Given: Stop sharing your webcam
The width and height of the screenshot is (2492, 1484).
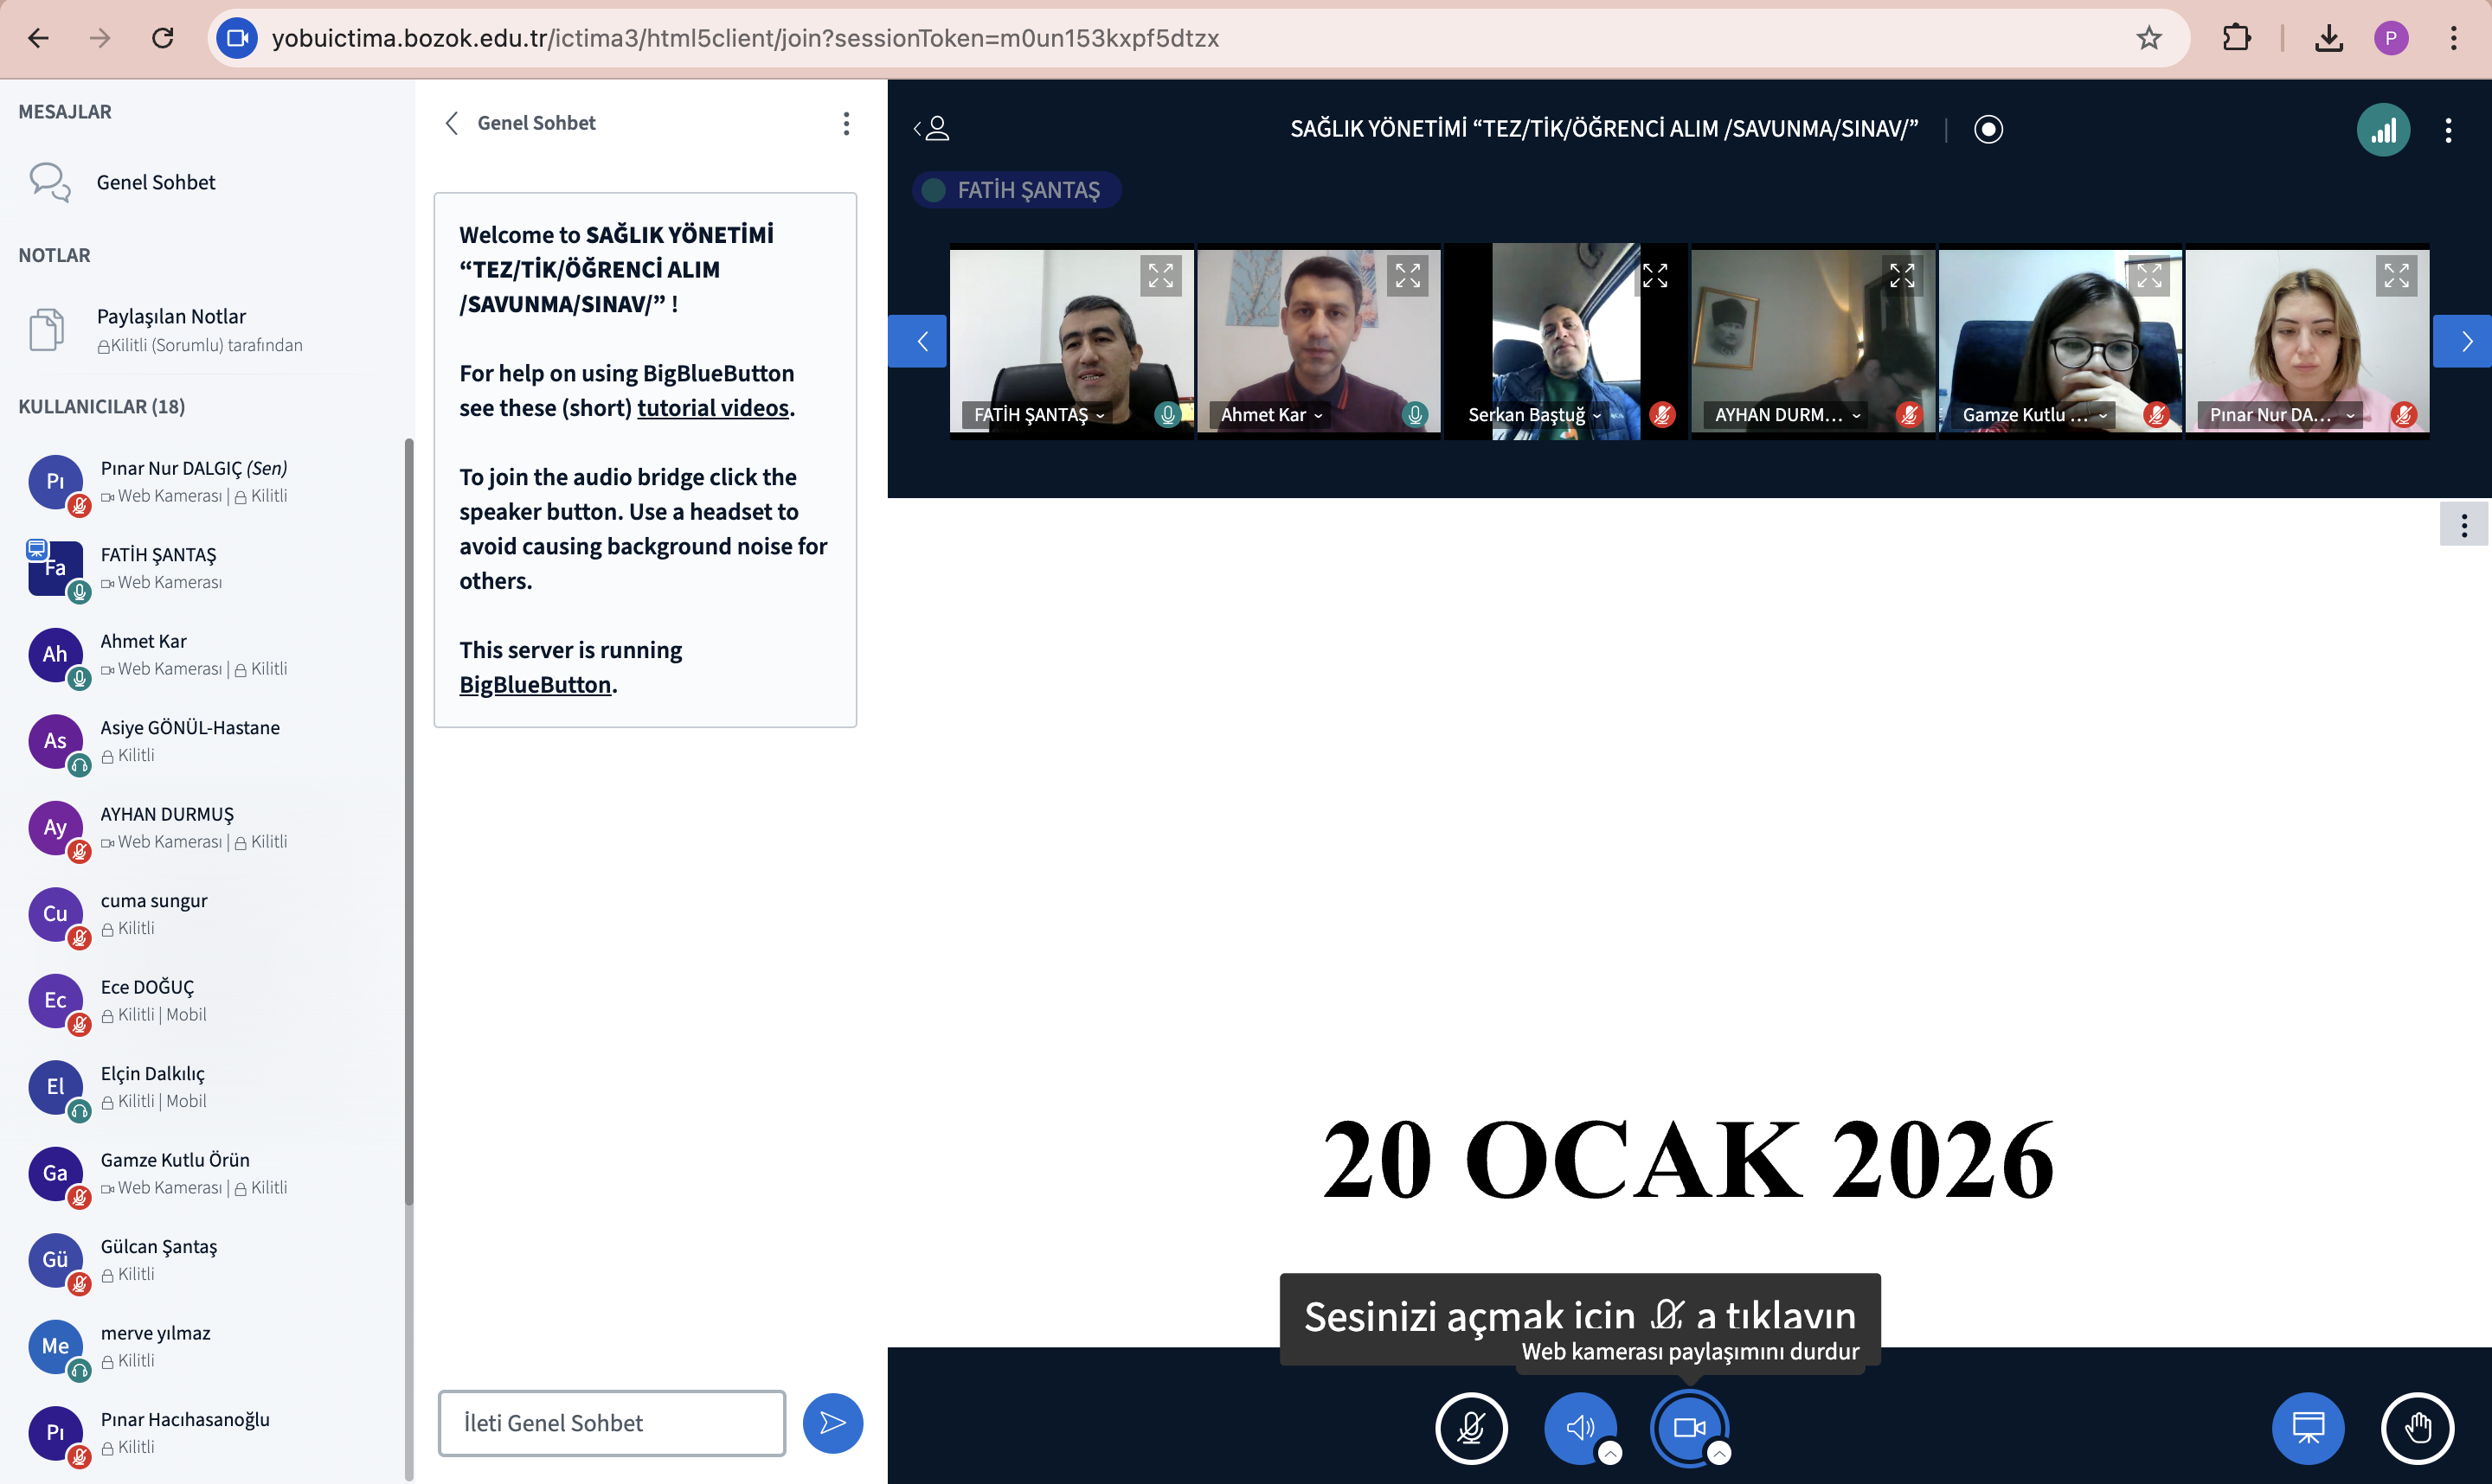Looking at the screenshot, I should point(1689,1427).
